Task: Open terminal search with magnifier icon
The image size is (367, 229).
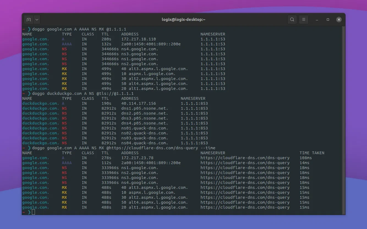Action: point(292,20)
